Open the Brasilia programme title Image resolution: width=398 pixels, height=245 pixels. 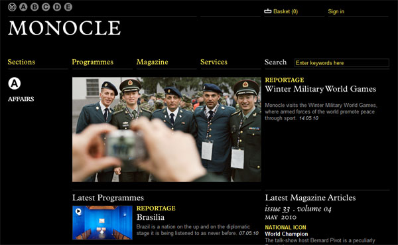151,217
